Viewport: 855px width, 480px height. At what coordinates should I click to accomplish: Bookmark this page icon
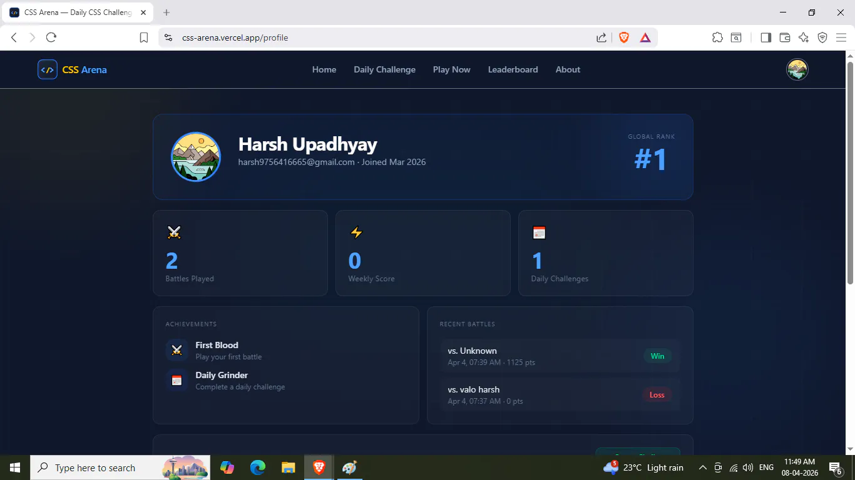tap(143, 37)
